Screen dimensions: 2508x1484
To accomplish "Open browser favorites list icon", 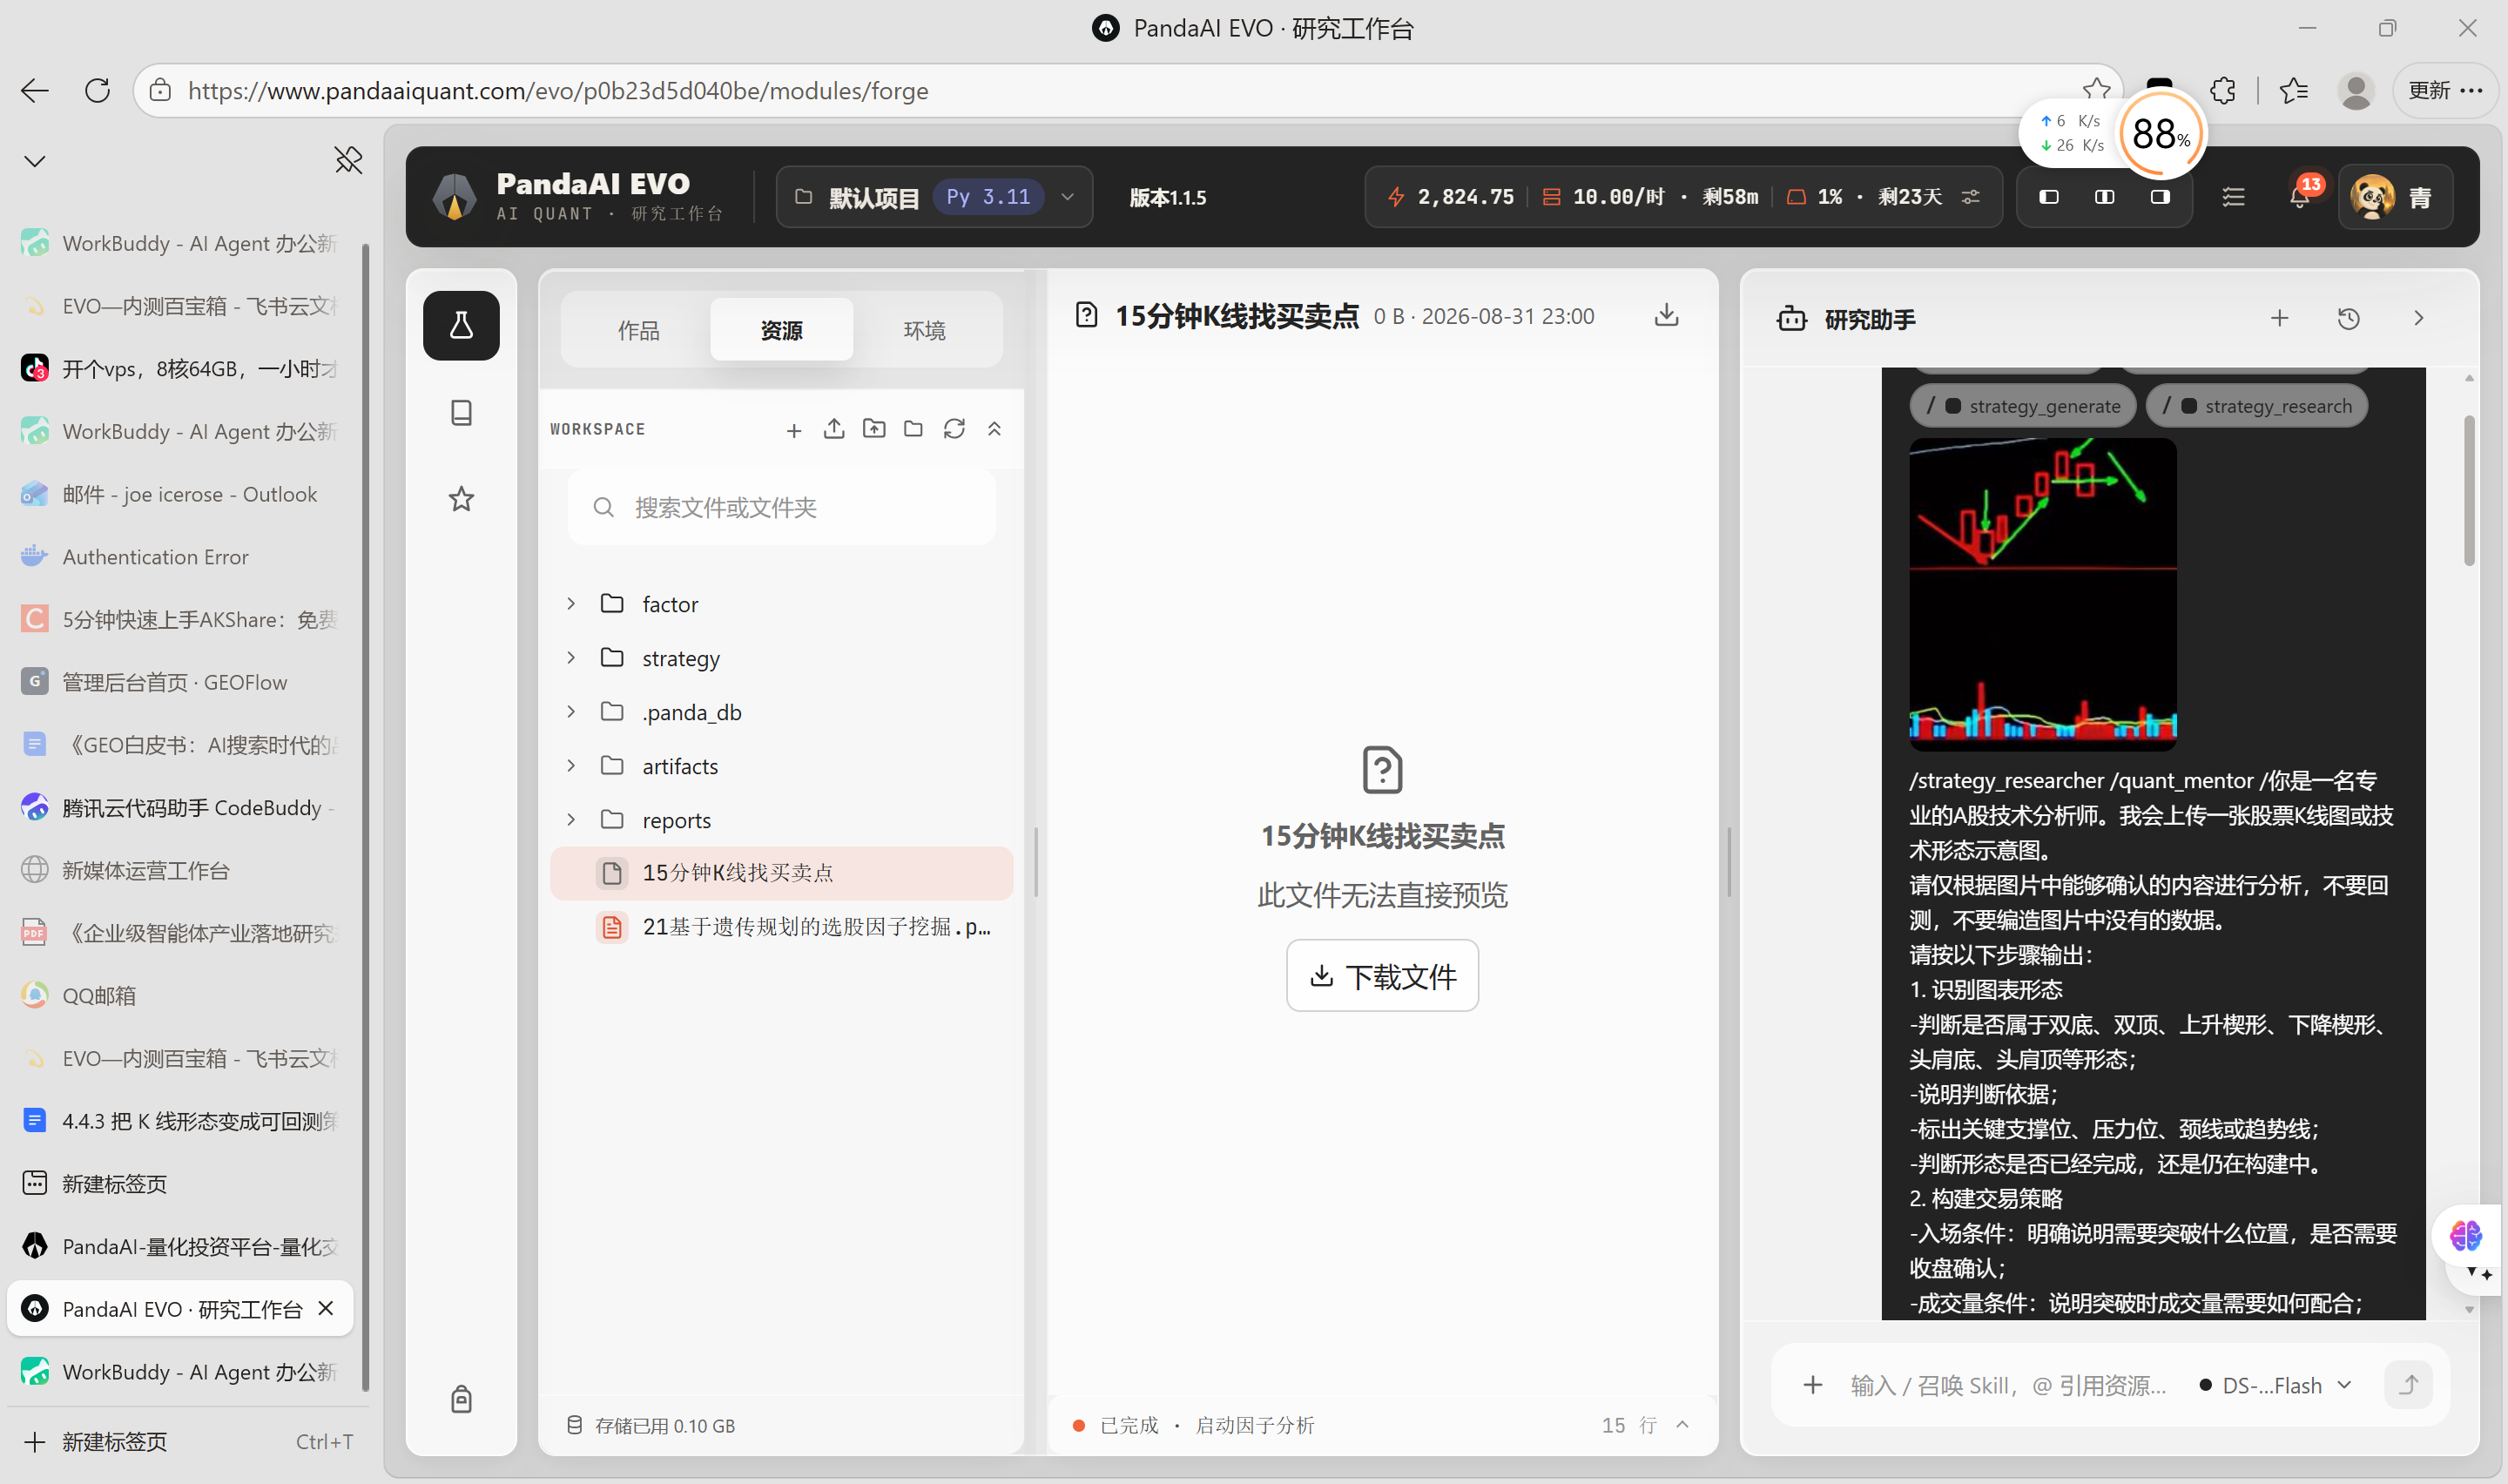I will tap(2294, 90).
